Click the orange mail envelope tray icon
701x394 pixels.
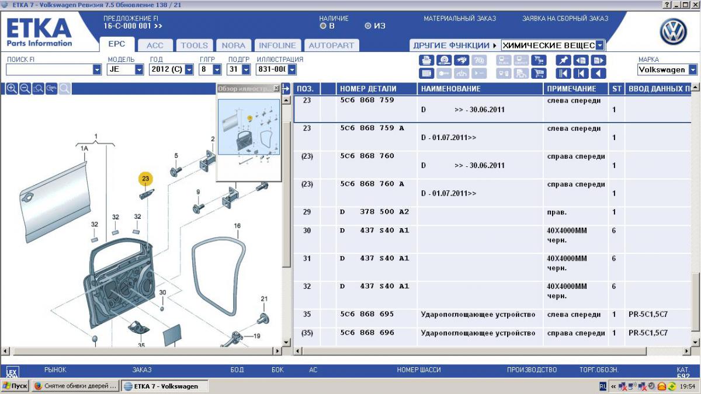pyautogui.click(x=662, y=386)
